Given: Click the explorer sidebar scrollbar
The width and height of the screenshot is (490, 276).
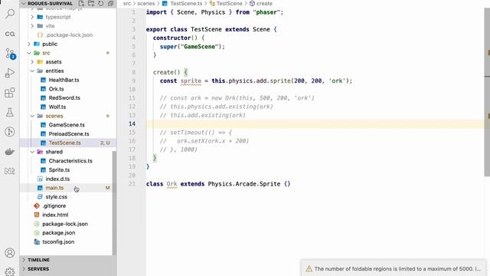Looking at the screenshot, I should pos(114,202).
